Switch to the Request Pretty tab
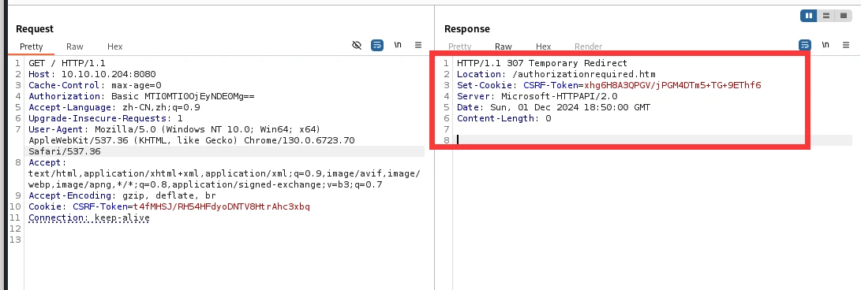 (x=32, y=46)
